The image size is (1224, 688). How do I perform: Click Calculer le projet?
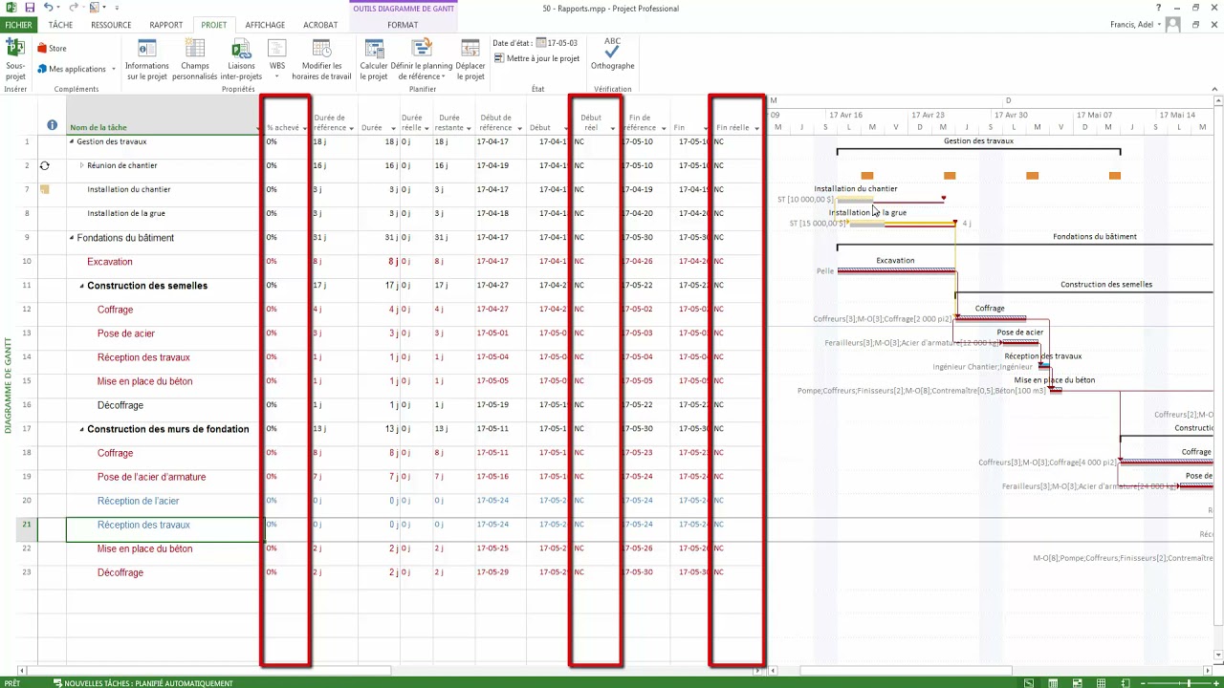coord(374,59)
